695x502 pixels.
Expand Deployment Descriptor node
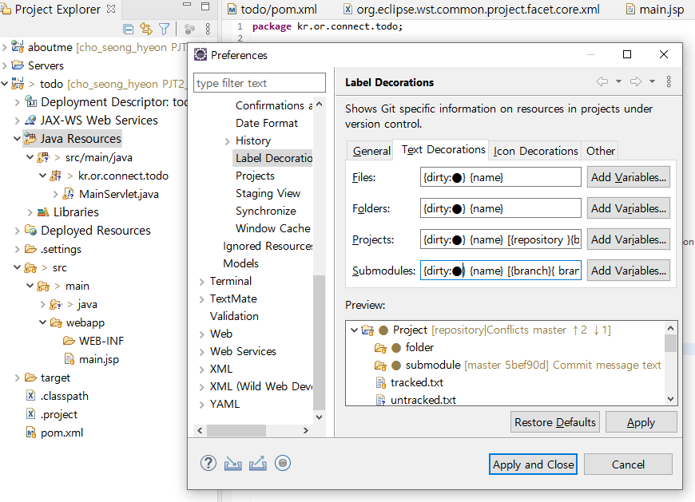18,102
